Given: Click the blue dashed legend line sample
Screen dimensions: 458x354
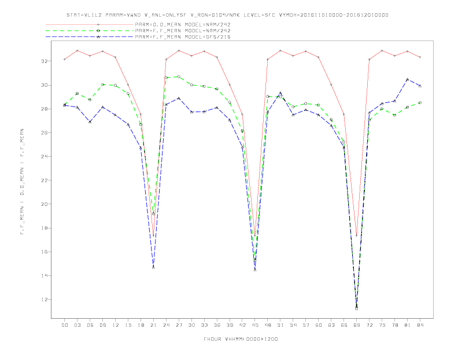Looking at the screenshot, I should point(90,37).
